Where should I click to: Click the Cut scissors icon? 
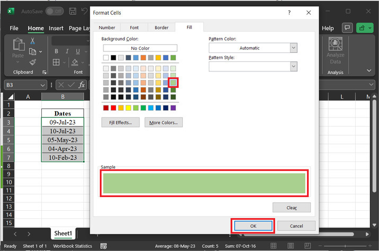[x=33, y=41]
